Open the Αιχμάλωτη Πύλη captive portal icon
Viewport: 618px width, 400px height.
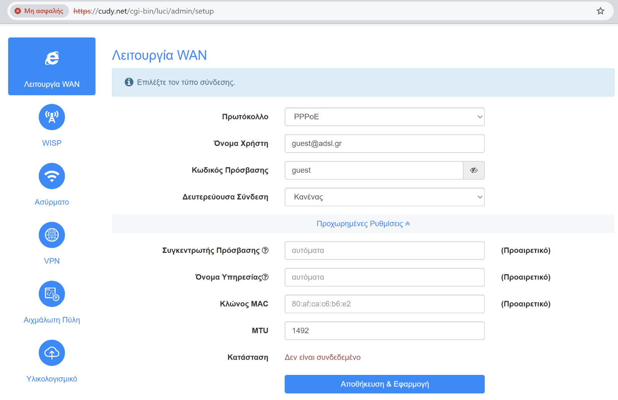click(x=52, y=294)
